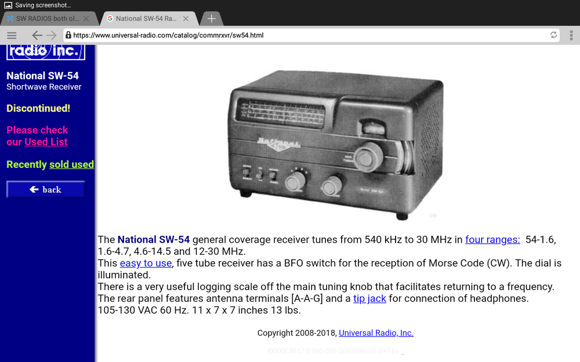Image resolution: width=580 pixels, height=362 pixels.
Task: Click the 'Shortwave Receiver' sidebar subtitle
Action: [x=43, y=87]
